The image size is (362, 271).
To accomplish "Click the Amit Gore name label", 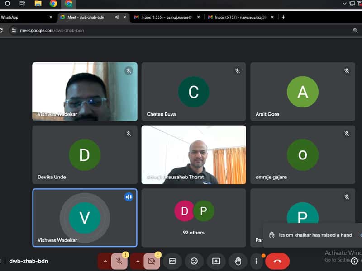I will click(x=267, y=114).
